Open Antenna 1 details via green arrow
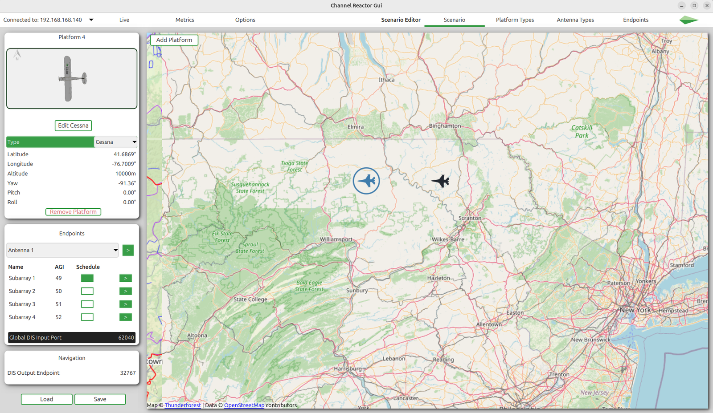This screenshot has width=713, height=413. pyautogui.click(x=128, y=250)
